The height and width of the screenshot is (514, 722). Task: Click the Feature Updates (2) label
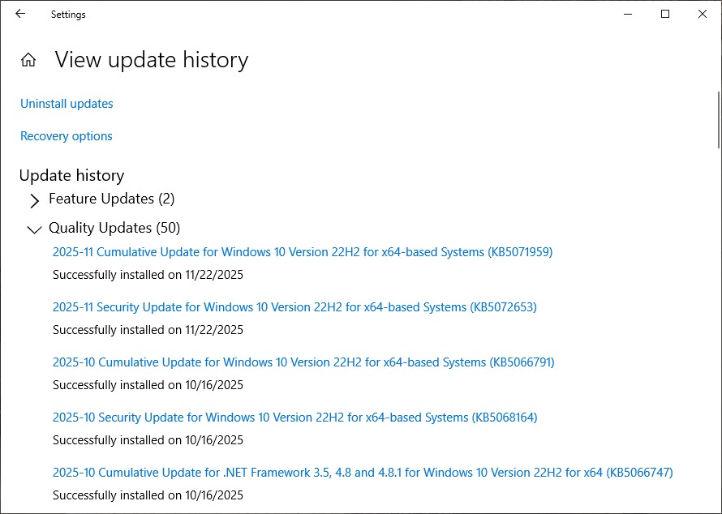111,199
